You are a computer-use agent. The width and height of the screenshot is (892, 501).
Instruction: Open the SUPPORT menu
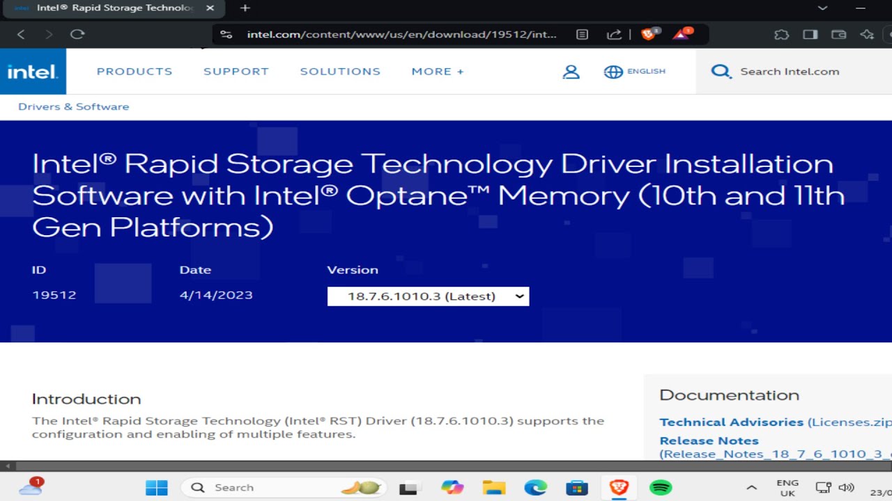click(236, 72)
